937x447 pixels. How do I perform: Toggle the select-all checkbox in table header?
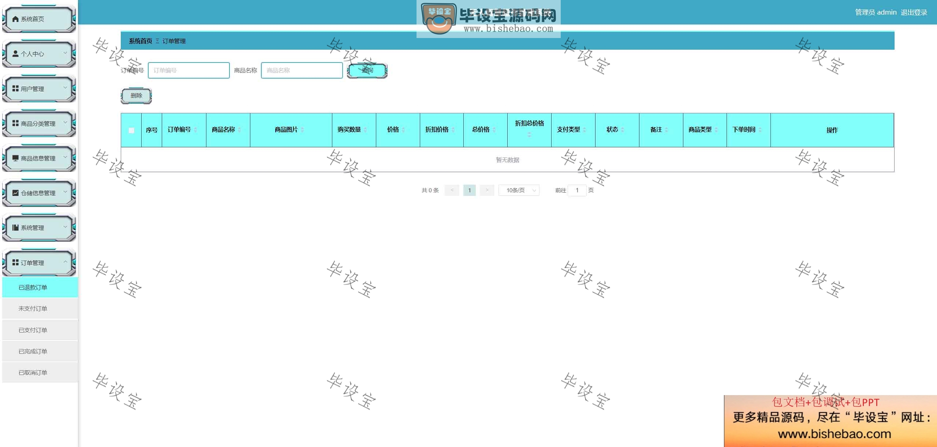tap(131, 130)
